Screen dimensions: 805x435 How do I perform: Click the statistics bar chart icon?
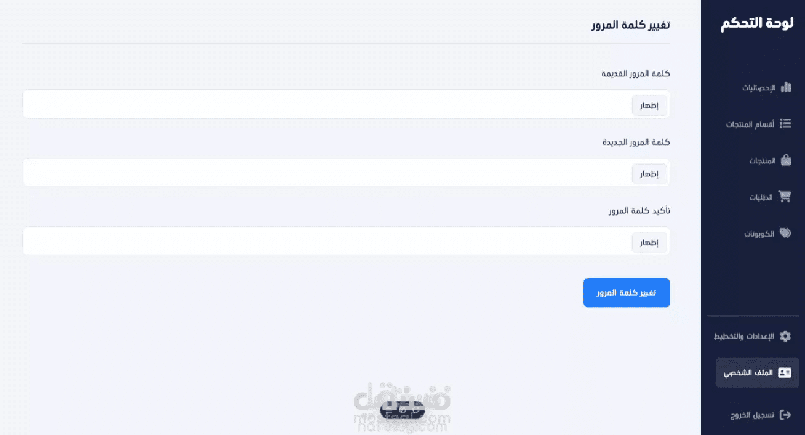tap(785, 87)
